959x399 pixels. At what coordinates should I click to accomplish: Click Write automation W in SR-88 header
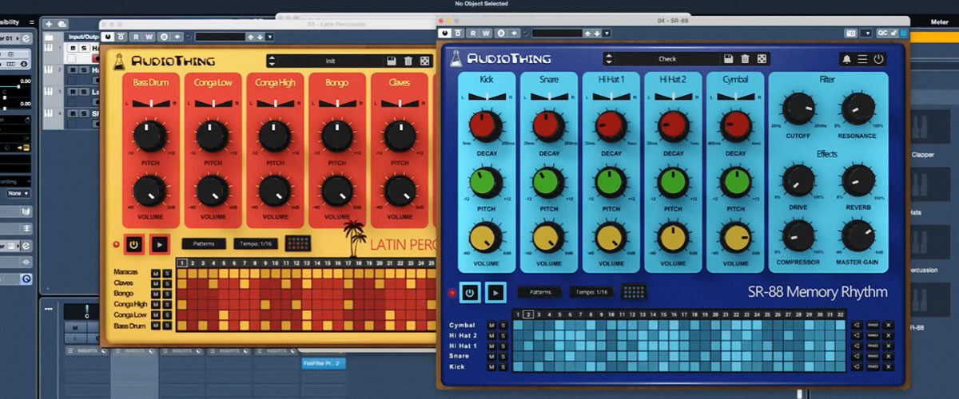[486, 33]
